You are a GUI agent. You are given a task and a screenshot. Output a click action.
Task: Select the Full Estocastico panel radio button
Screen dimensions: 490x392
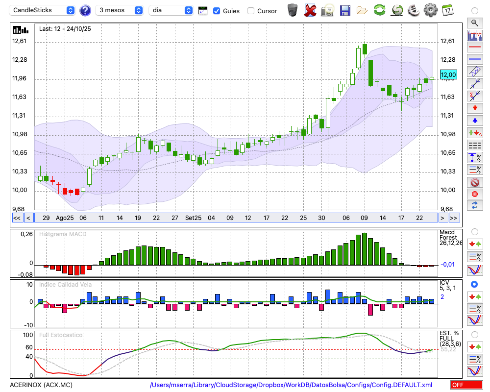(474, 334)
